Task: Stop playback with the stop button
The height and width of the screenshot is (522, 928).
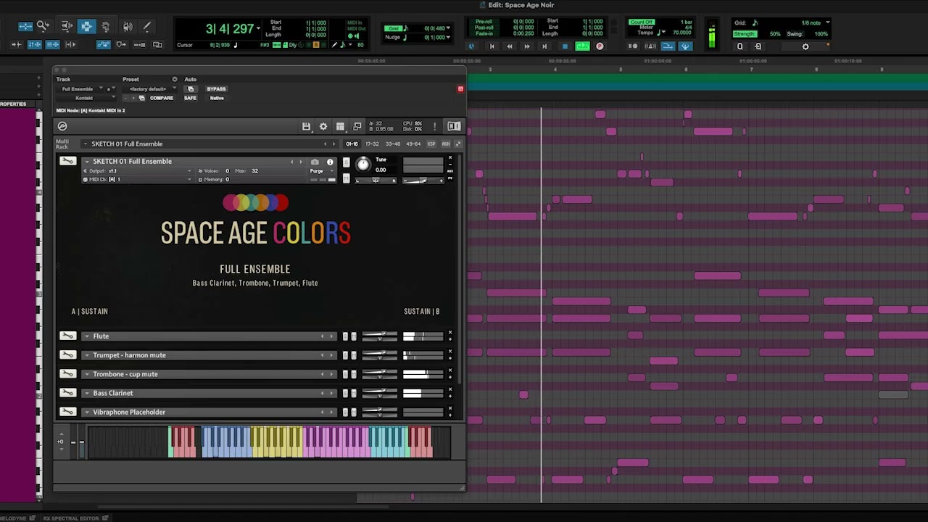Action: click(x=565, y=46)
